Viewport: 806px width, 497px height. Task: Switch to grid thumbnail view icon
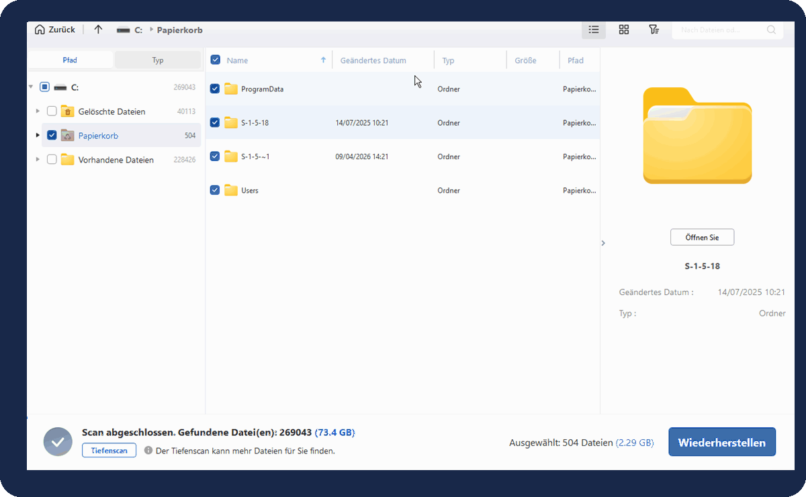[x=624, y=30]
